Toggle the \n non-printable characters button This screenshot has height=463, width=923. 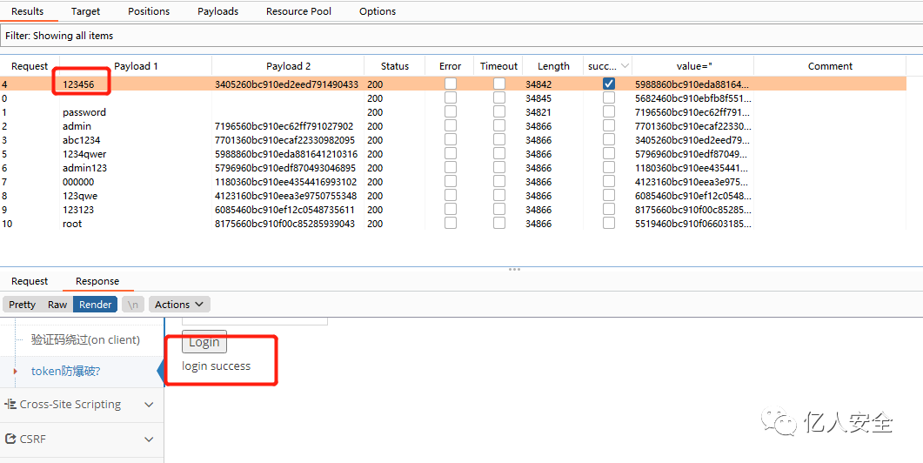click(133, 305)
